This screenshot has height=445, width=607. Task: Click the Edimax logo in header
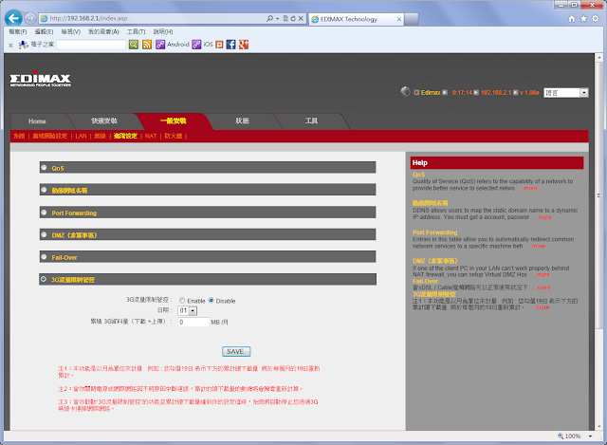pyautogui.click(x=40, y=79)
